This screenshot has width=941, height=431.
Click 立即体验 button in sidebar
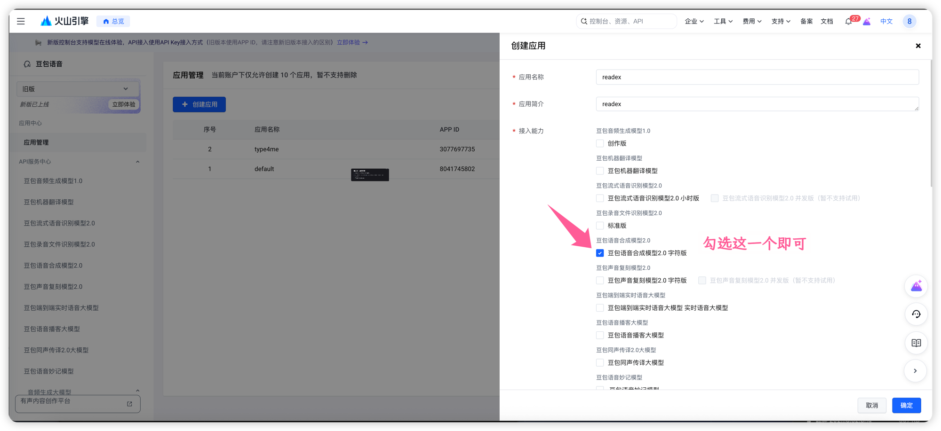124,104
